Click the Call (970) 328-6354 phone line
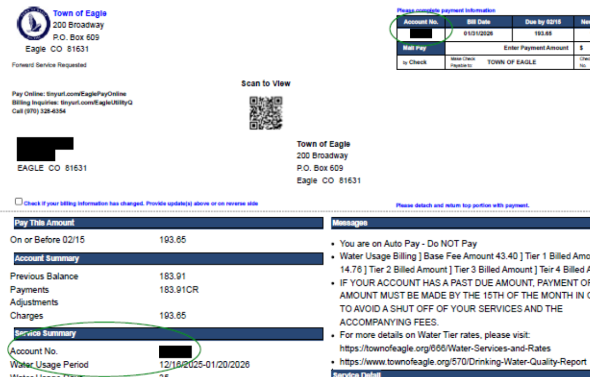Image resolution: width=590 pixels, height=377 pixels. pyautogui.click(x=39, y=111)
